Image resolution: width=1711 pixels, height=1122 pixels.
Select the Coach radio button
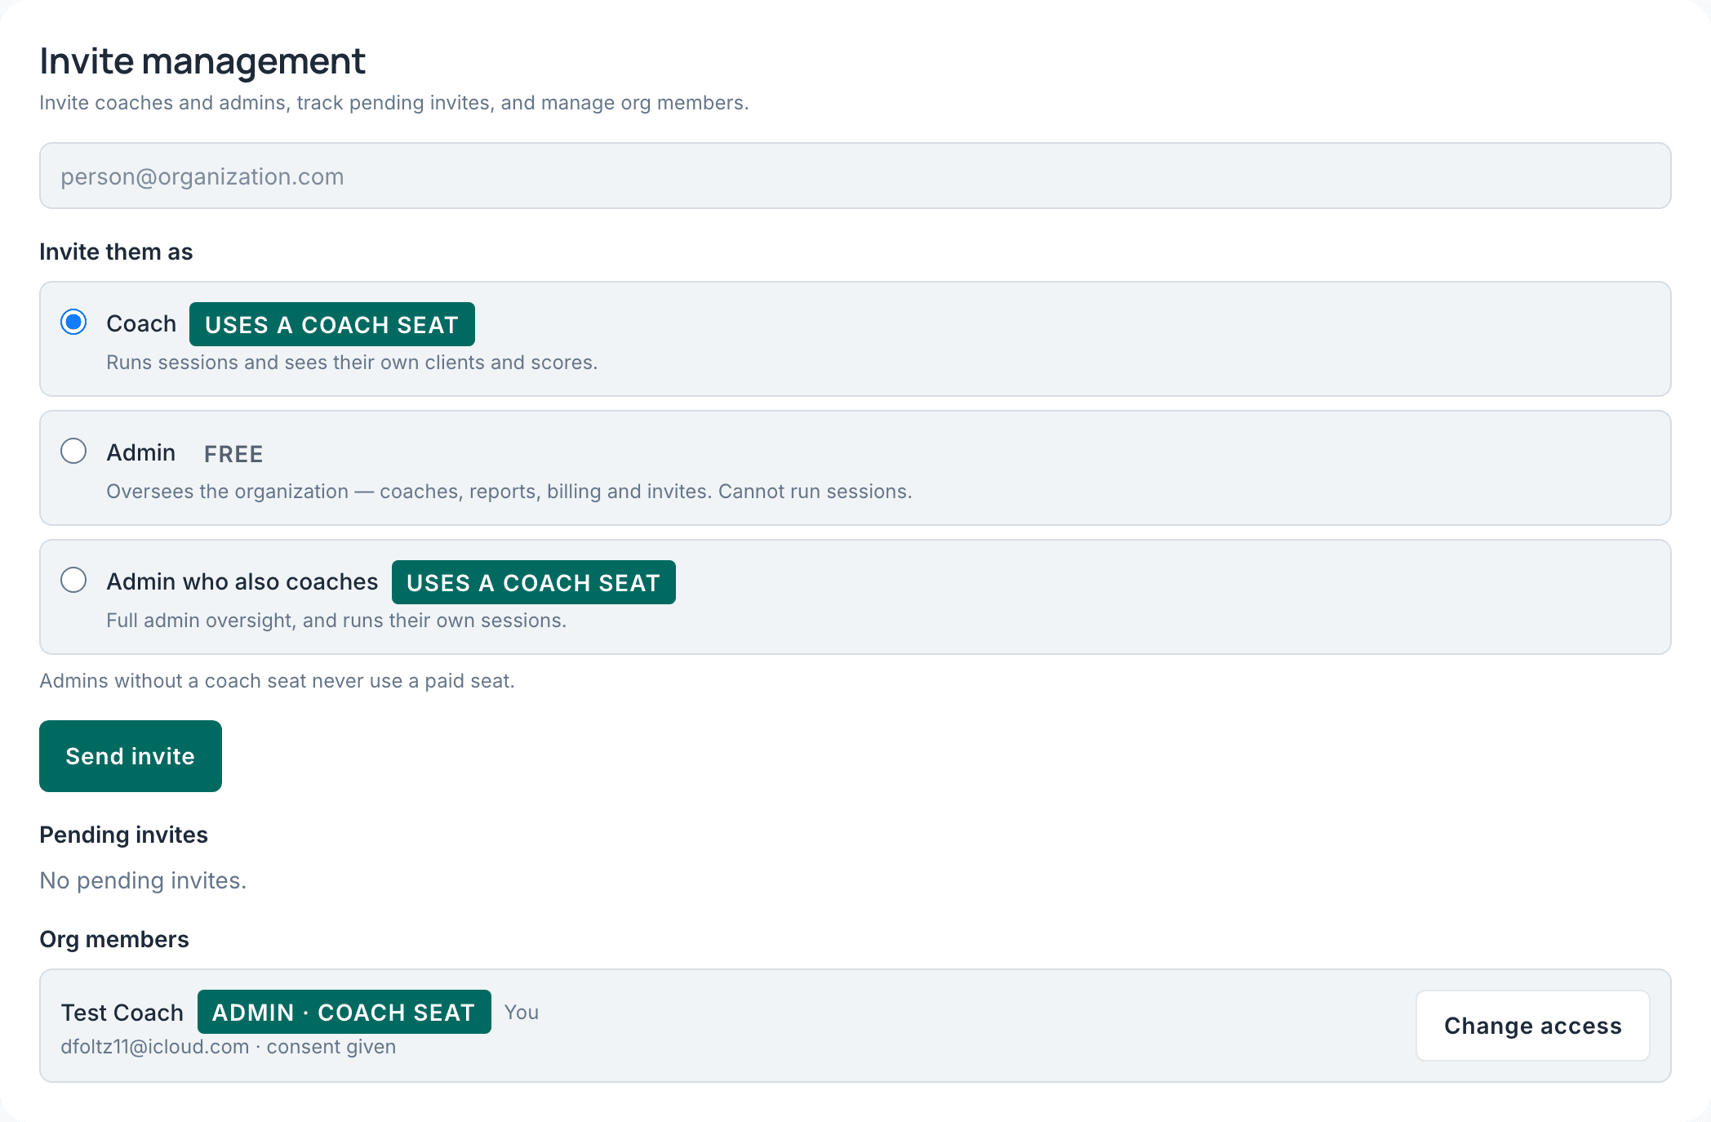point(73,322)
